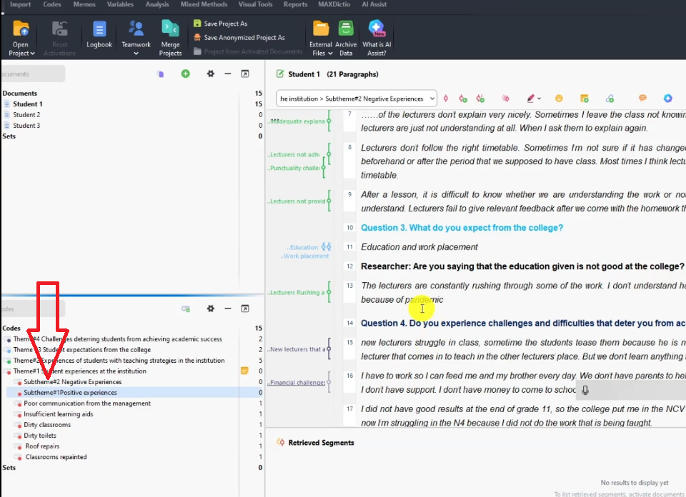Screen dimensions: 686x497
Task: Click the insert link icon
Action: click(610, 99)
